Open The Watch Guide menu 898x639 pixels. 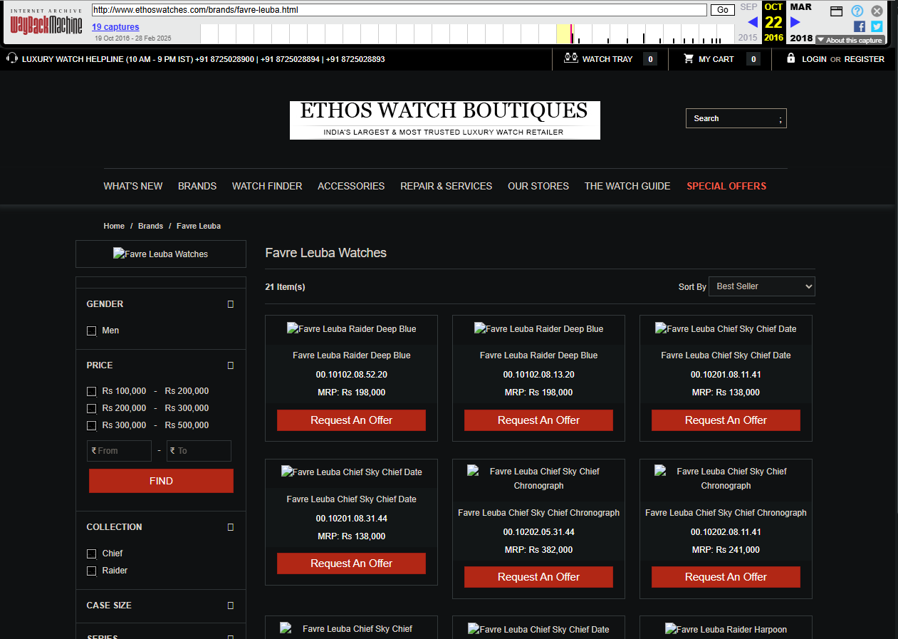pyautogui.click(x=627, y=186)
